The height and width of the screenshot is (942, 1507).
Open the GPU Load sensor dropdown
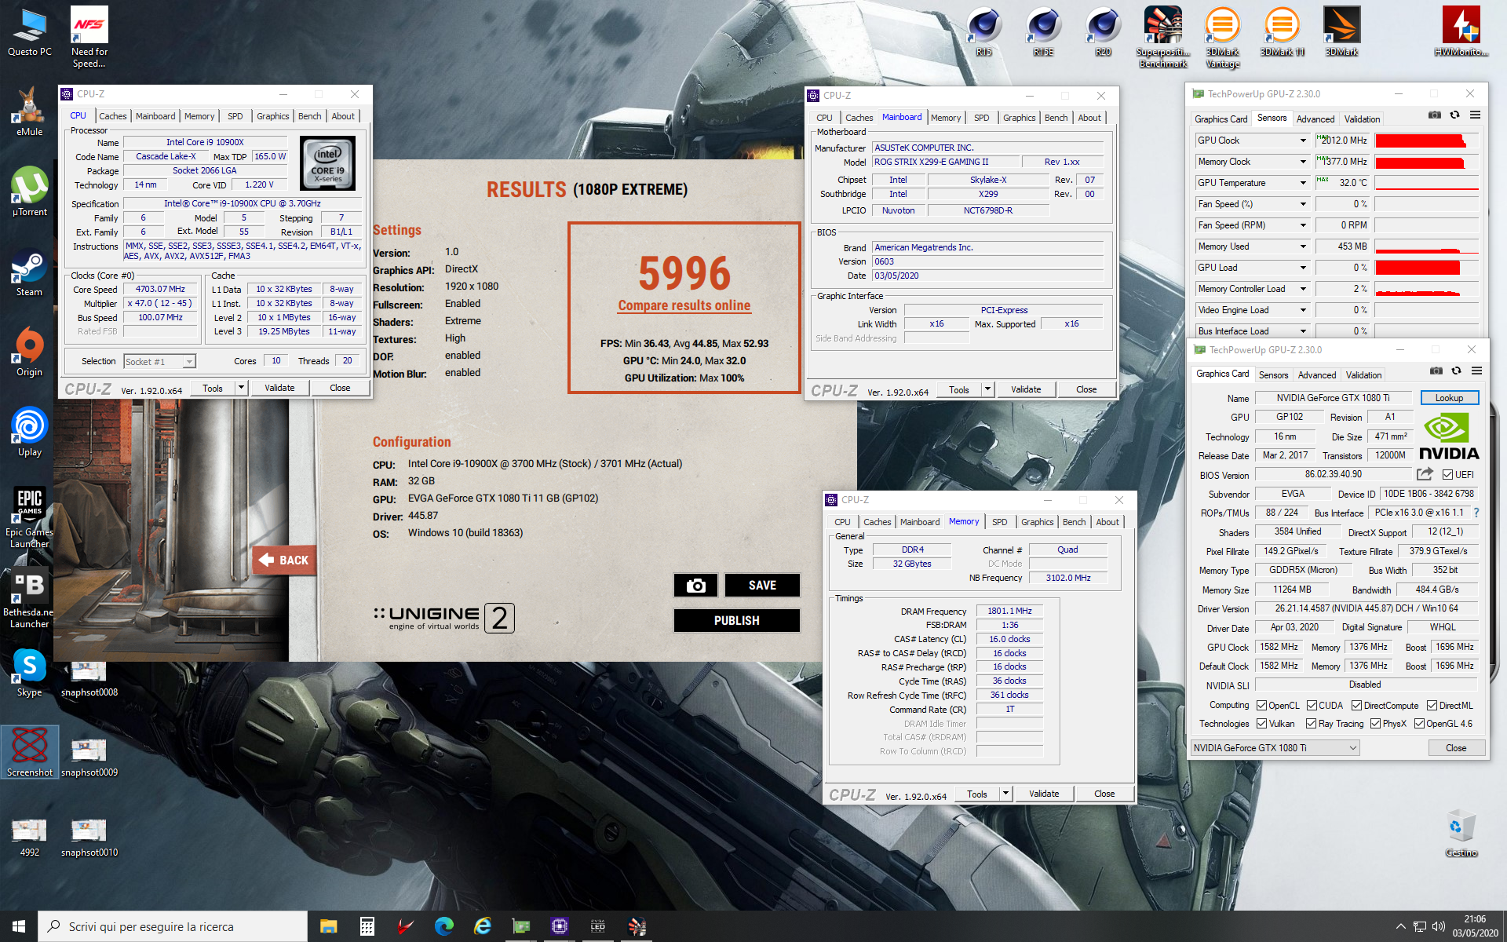pos(1303,268)
